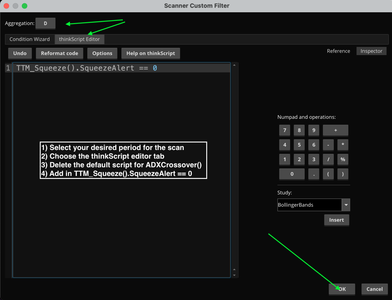The width and height of the screenshot is (392, 300).
Task: Open the Options menu
Action: (102, 53)
